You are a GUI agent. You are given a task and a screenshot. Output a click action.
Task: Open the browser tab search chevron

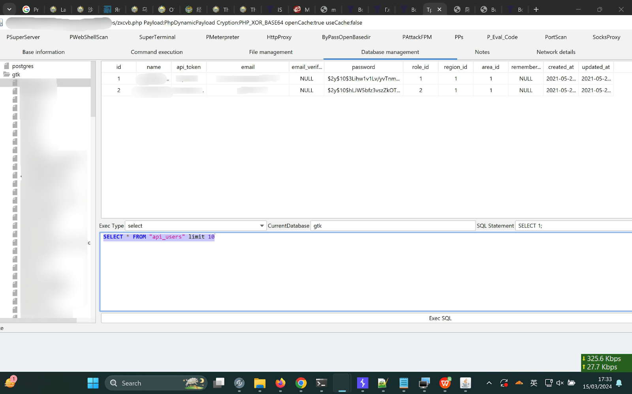pos(9,9)
